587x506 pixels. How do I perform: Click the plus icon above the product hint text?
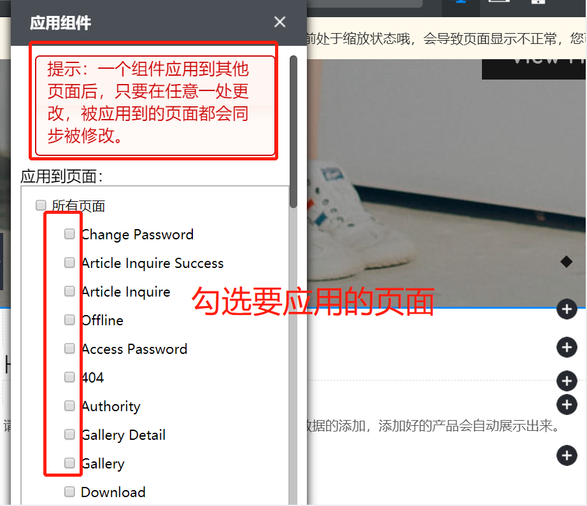(567, 405)
